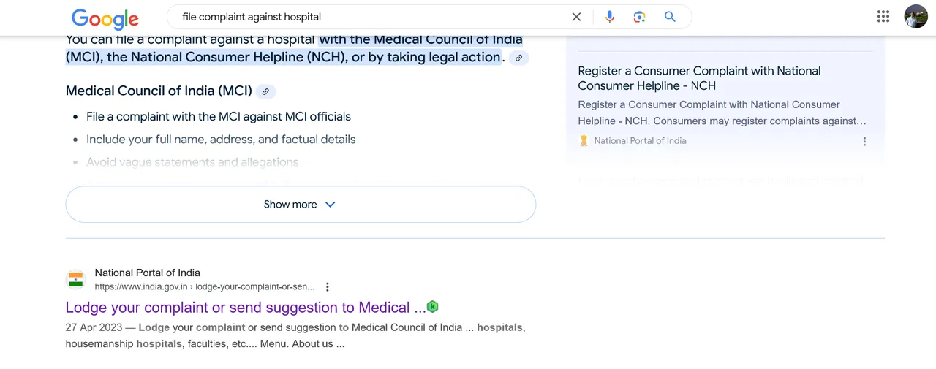
Task: Click bullet 'Avoid vague statements and allegations'
Action: click(x=192, y=162)
